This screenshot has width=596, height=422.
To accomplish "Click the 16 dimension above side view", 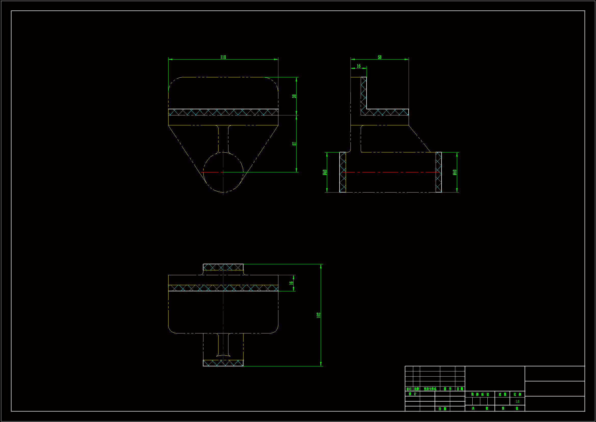I will pos(358,66).
